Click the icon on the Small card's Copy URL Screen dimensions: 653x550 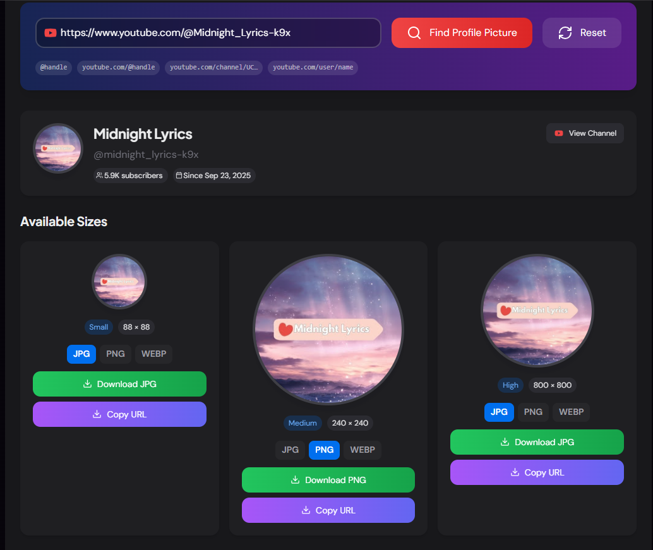[x=97, y=414]
